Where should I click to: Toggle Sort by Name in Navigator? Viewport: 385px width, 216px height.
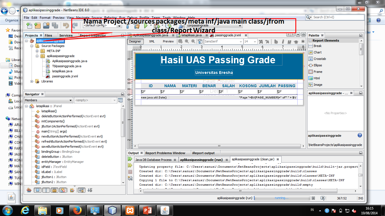coord(81,190)
